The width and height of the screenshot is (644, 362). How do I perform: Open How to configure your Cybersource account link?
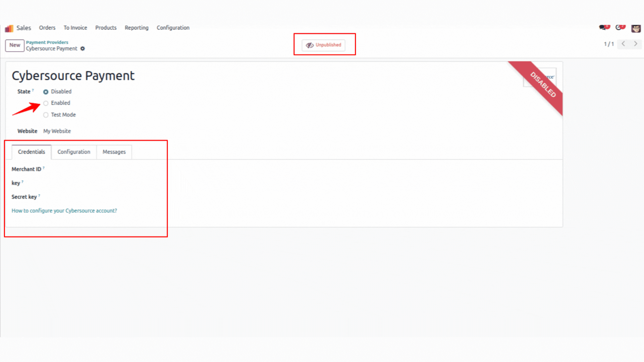click(x=64, y=211)
